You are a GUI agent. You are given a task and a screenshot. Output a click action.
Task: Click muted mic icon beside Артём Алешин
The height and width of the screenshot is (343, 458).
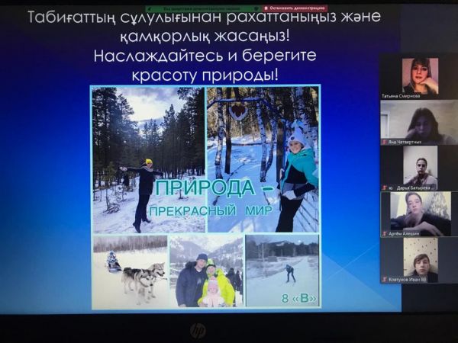[x=384, y=233]
